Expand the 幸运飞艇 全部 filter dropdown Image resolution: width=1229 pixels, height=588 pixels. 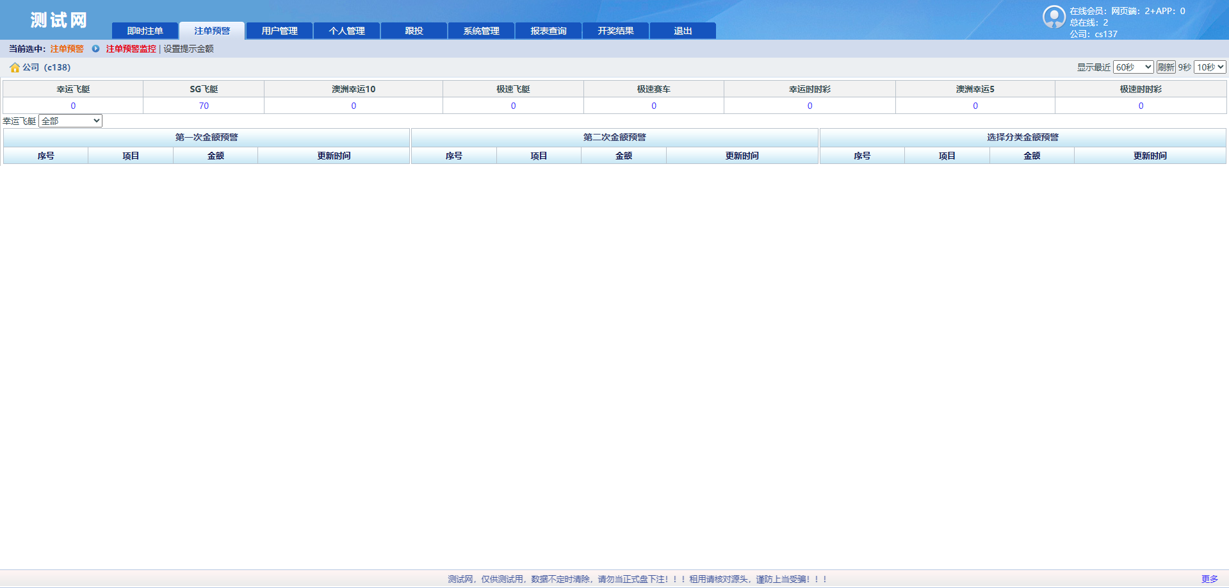(70, 121)
